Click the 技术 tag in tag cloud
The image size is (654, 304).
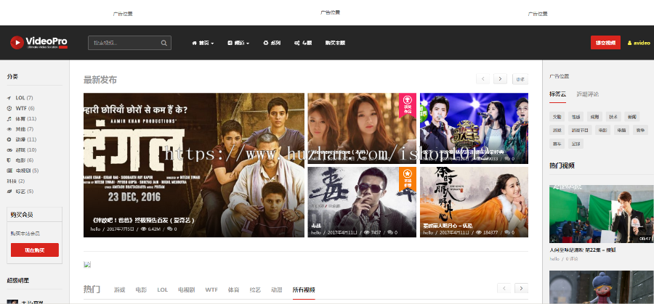(613, 117)
